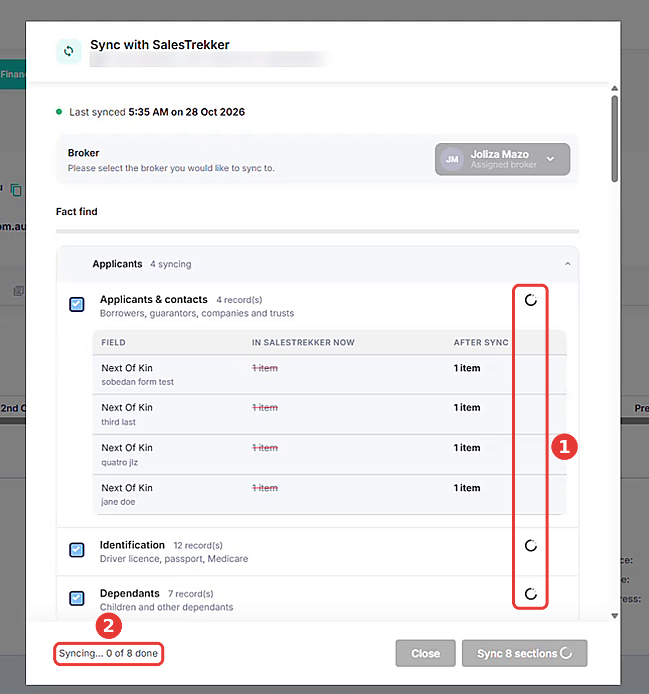Open the Joliza Mazo broker dropdown
649x694 pixels.
pyautogui.click(x=502, y=159)
